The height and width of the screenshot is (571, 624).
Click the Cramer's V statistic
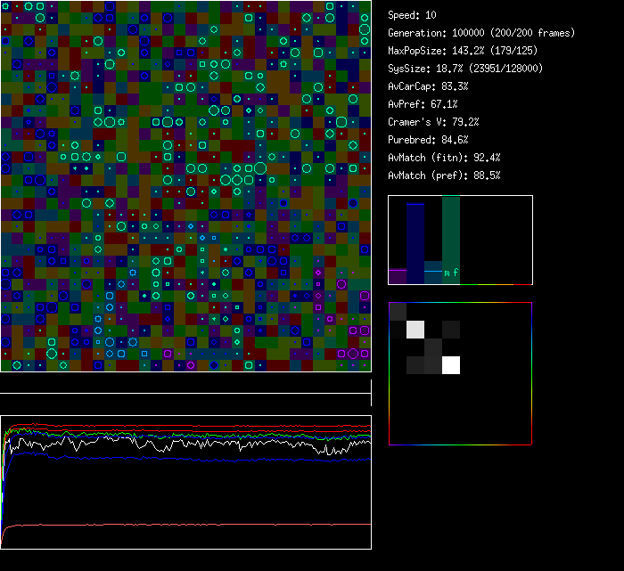(433, 122)
